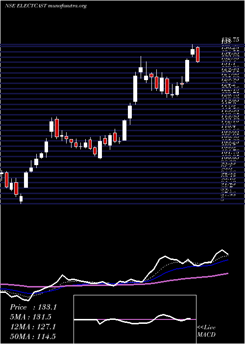Click the <<Live MACD label

point(206,331)
